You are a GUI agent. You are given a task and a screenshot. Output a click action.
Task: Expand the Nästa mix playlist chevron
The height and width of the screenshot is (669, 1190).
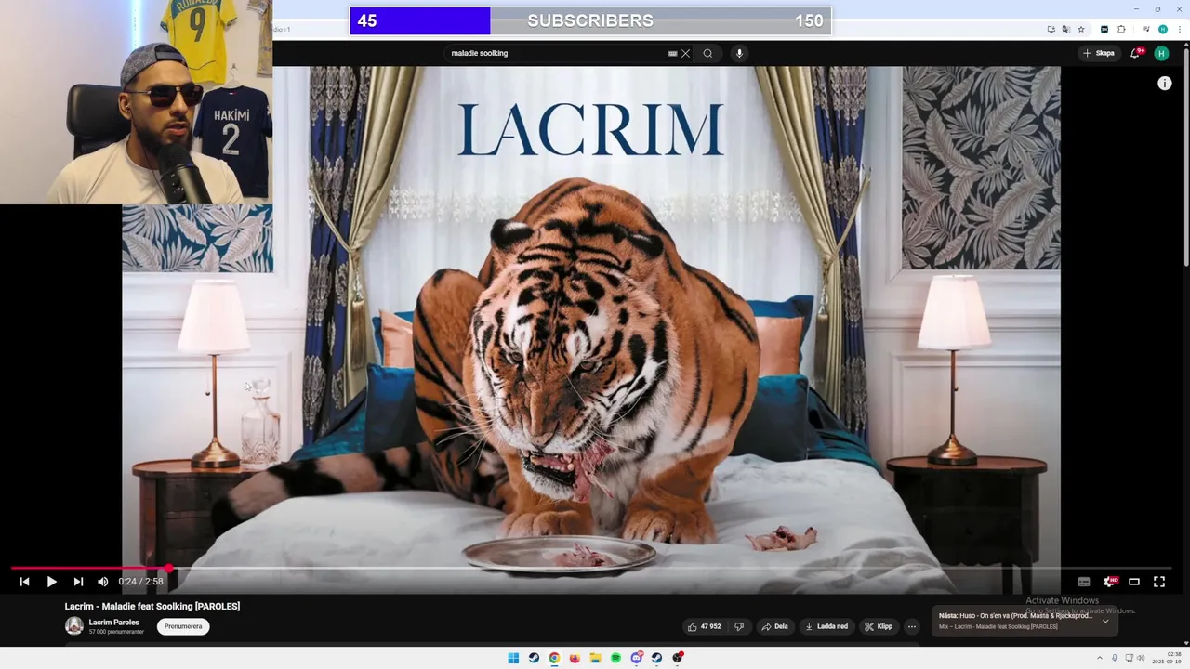click(x=1105, y=621)
